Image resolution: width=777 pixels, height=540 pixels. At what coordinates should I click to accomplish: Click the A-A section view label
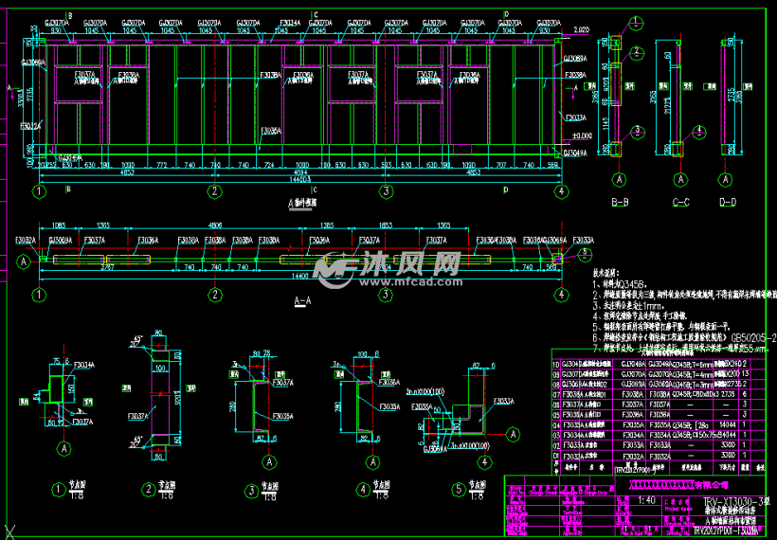pyautogui.click(x=302, y=303)
